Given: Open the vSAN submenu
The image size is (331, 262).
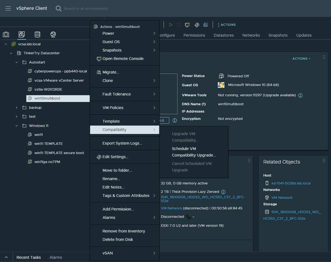Looking at the screenshot, I should [x=125, y=253].
